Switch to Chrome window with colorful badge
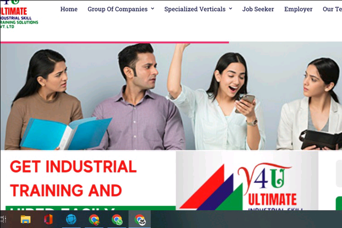The height and width of the screenshot is (228, 342). pos(94,219)
